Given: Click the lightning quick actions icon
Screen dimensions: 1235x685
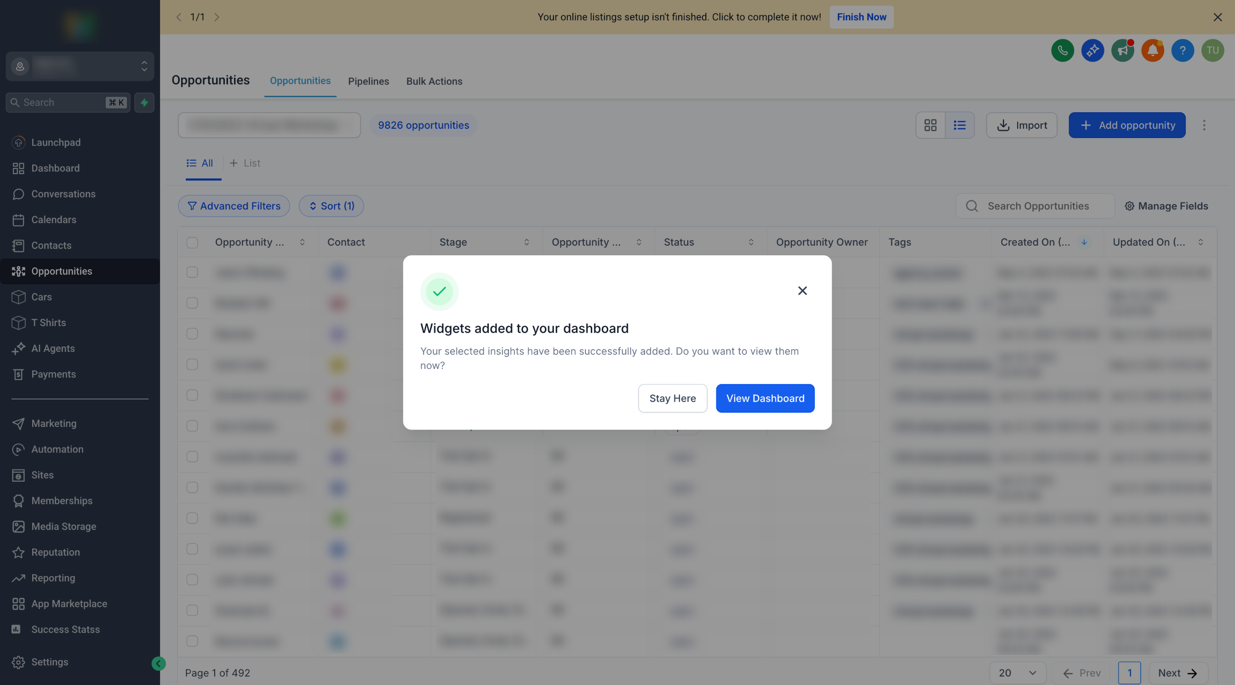Looking at the screenshot, I should coord(144,102).
